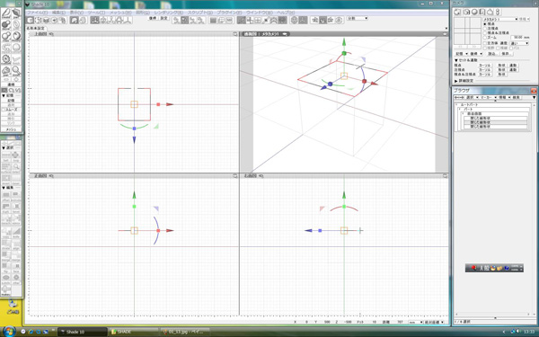
Task: Select 自由曲面 in the browser tree
Action: click(474, 114)
